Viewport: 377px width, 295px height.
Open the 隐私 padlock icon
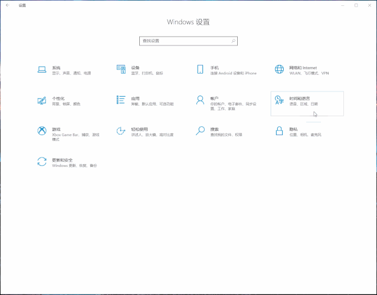279,131
